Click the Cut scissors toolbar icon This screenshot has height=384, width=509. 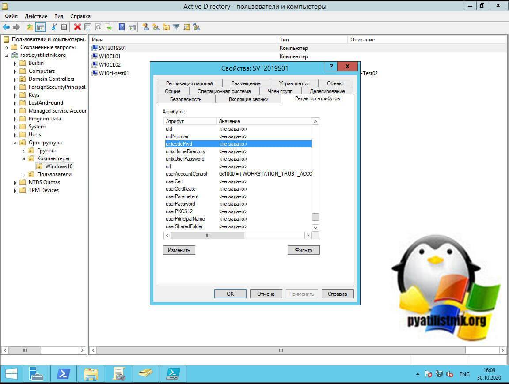(54, 27)
